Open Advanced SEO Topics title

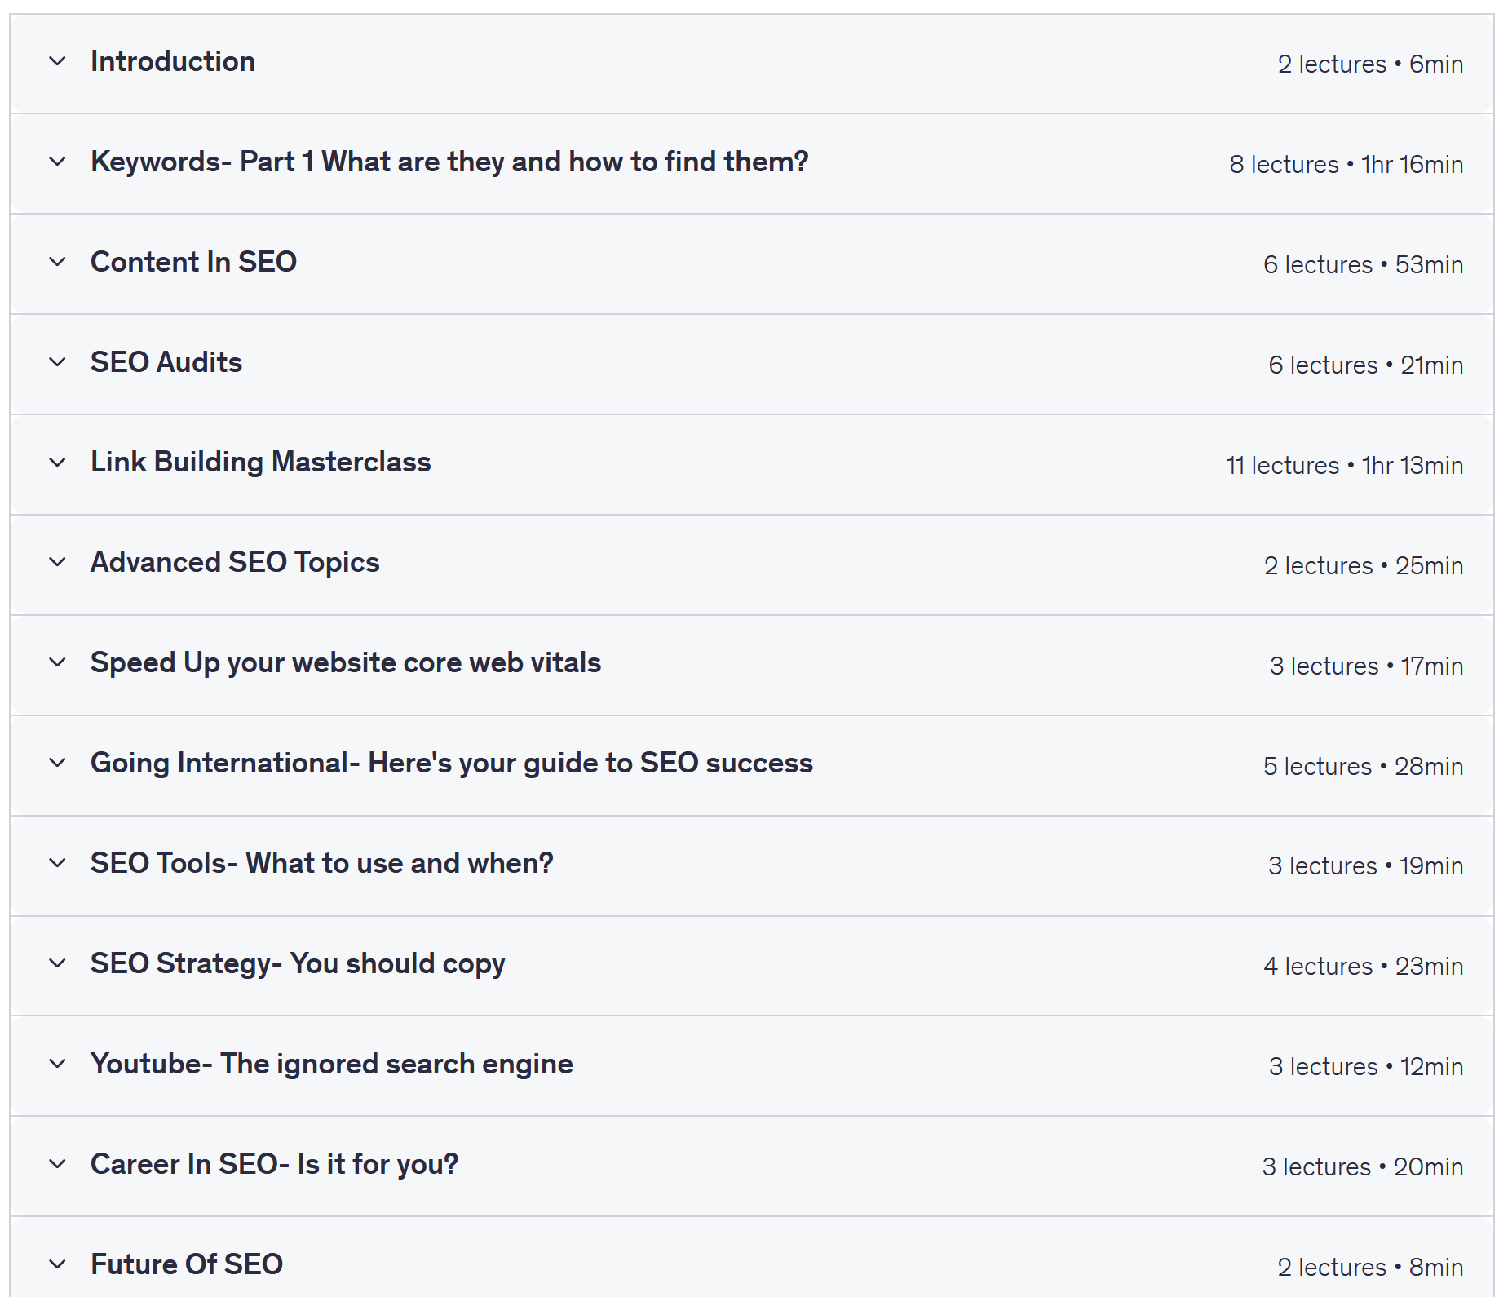coord(235,562)
